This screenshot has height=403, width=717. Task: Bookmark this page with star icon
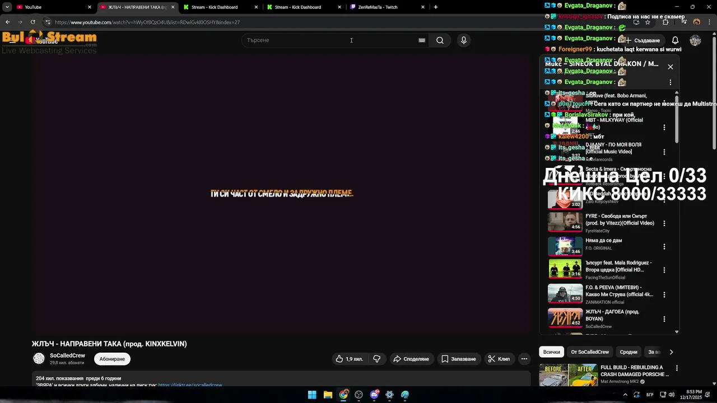[x=648, y=22]
